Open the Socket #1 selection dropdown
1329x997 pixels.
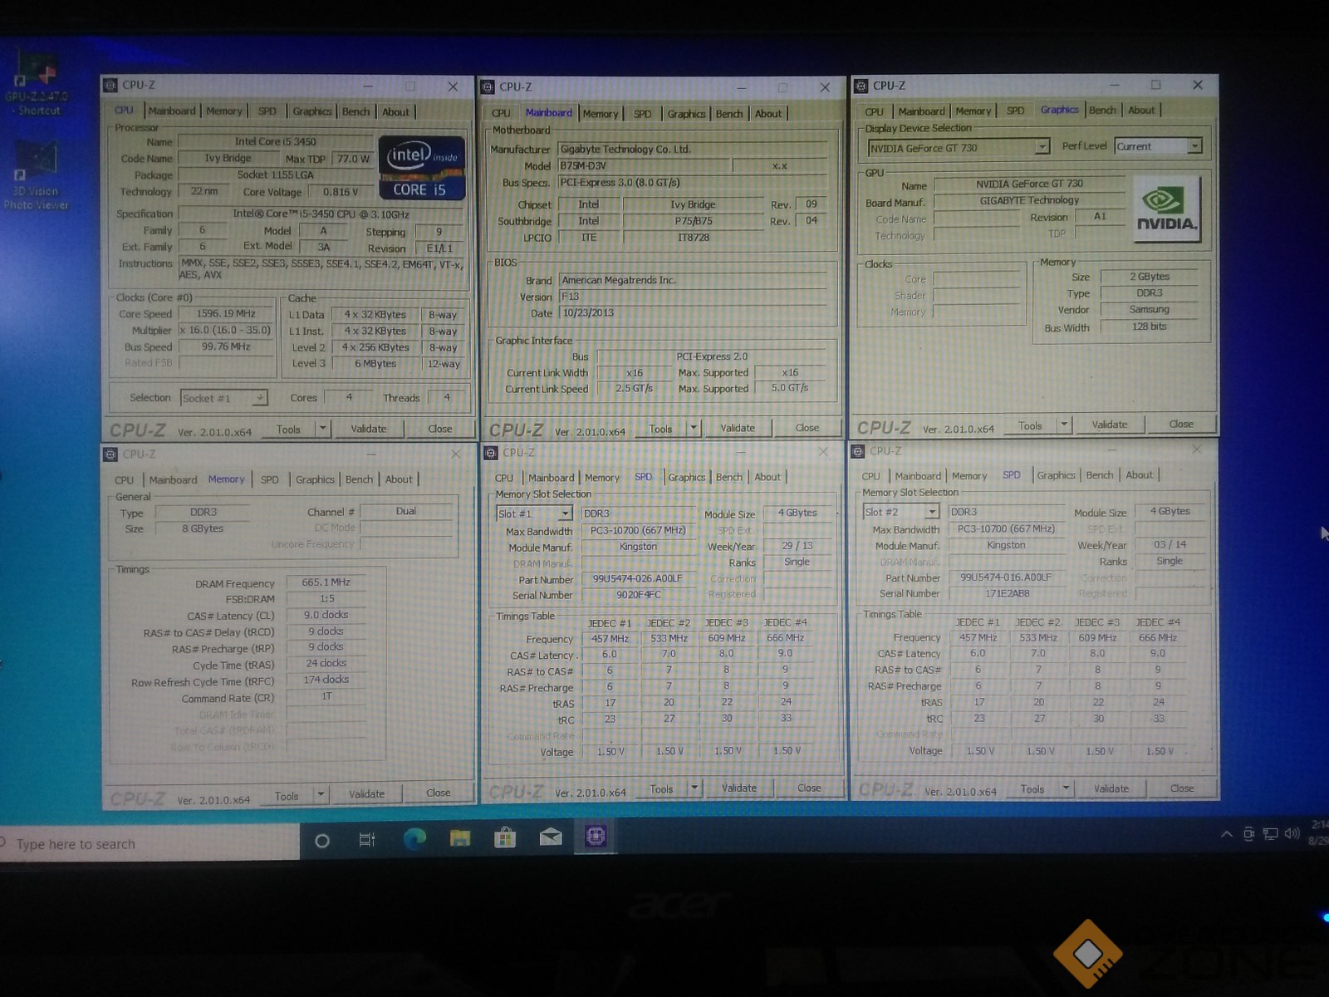pos(260,398)
